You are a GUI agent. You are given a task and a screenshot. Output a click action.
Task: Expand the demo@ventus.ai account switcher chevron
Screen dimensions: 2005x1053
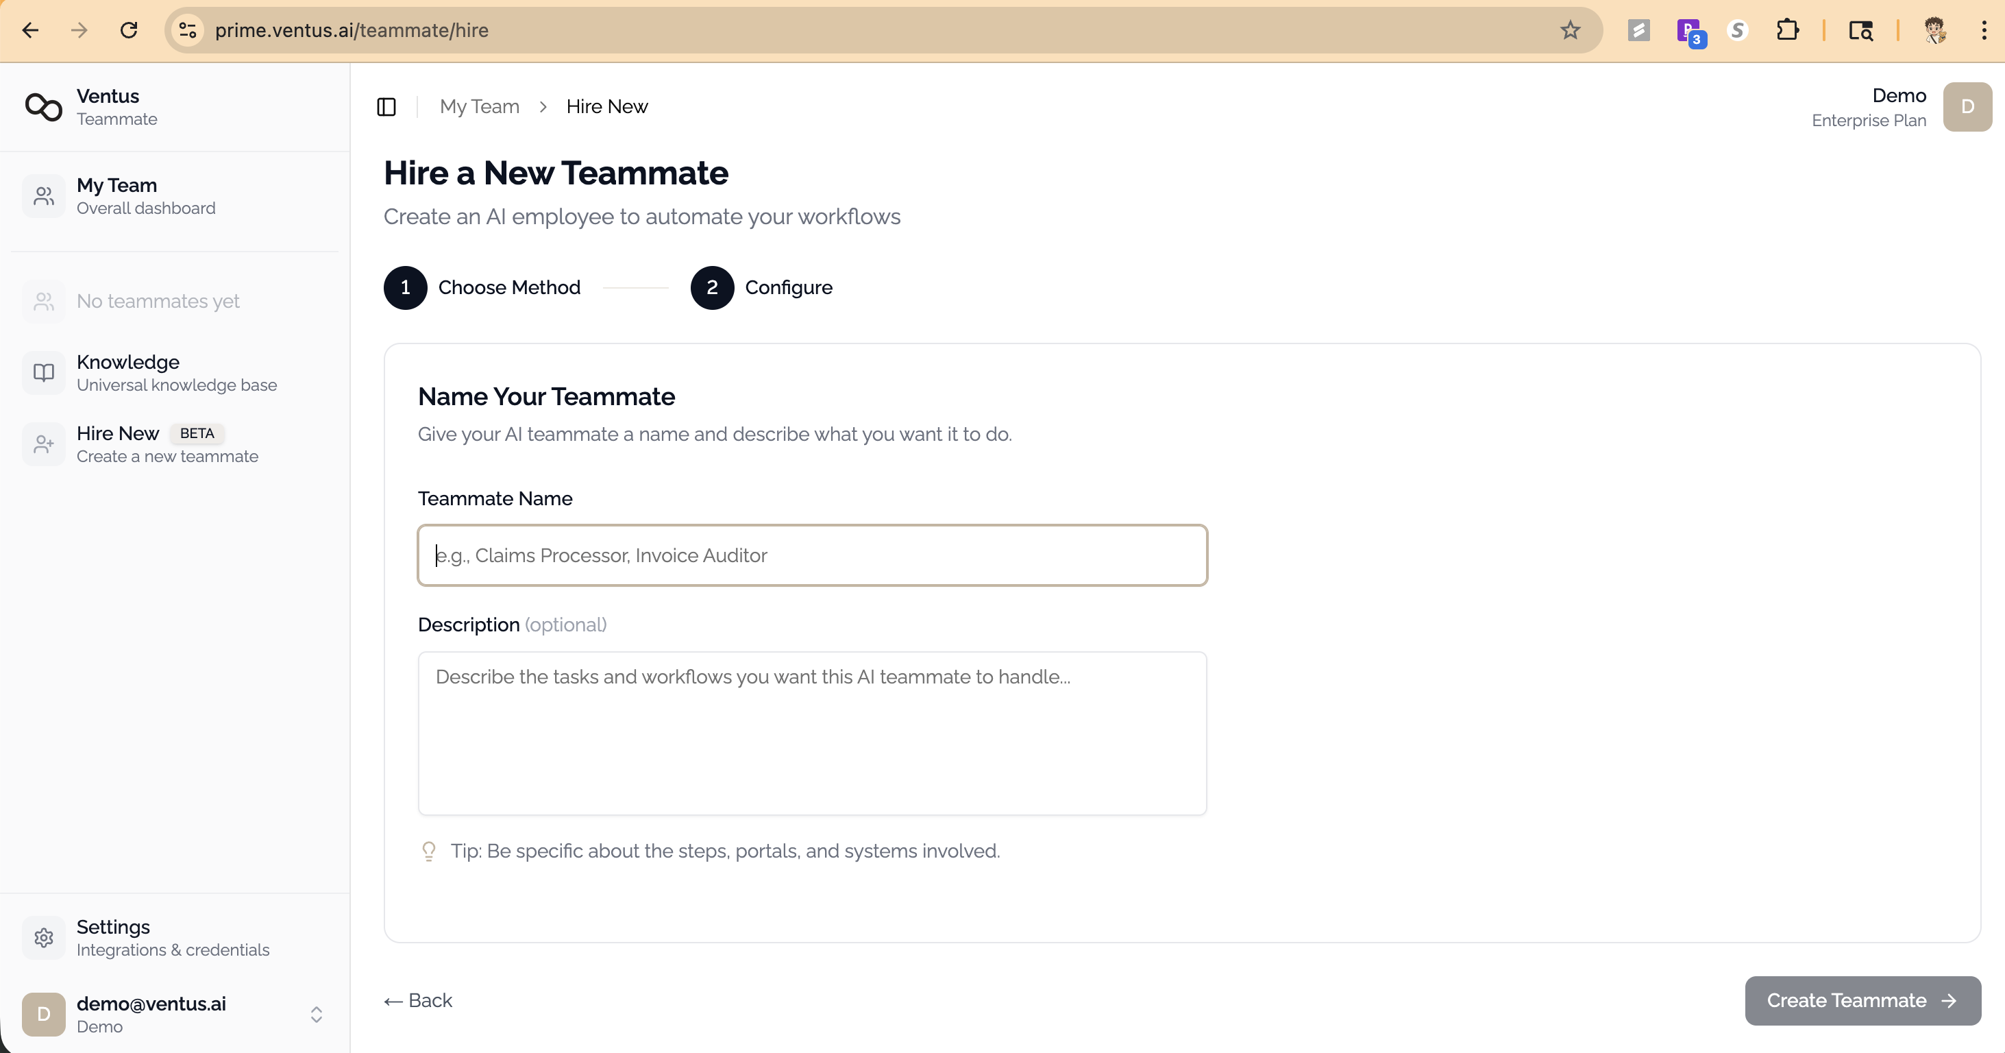point(316,1014)
